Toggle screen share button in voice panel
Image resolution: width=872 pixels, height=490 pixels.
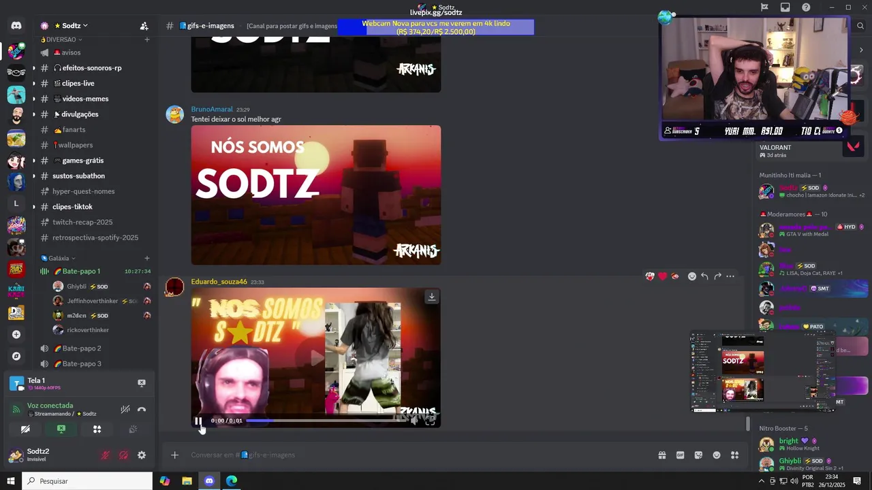(x=61, y=429)
